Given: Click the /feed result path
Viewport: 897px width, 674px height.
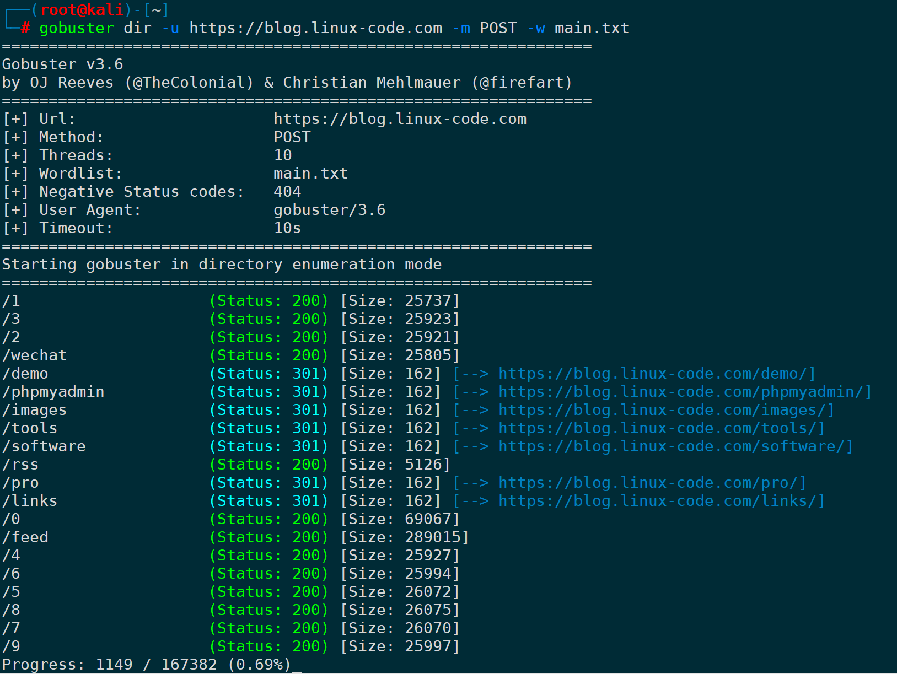Looking at the screenshot, I should click(25, 537).
